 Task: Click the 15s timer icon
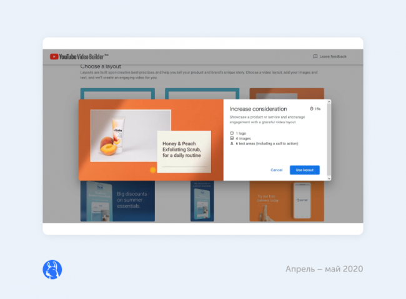pos(312,109)
